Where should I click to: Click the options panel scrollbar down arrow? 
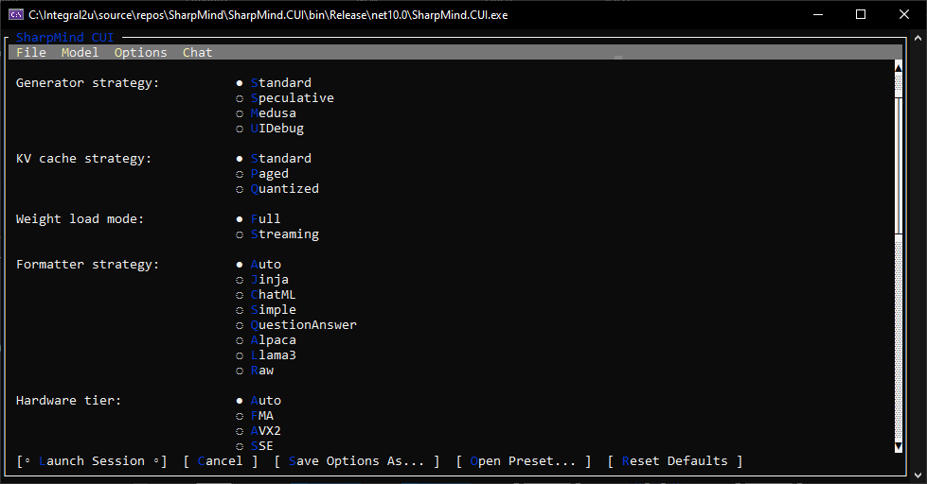pos(899,447)
